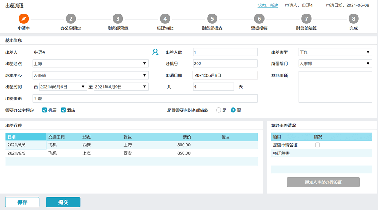Click the 850.00 ticket price cell
This screenshot has height=210, width=378.
coord(184,153)
